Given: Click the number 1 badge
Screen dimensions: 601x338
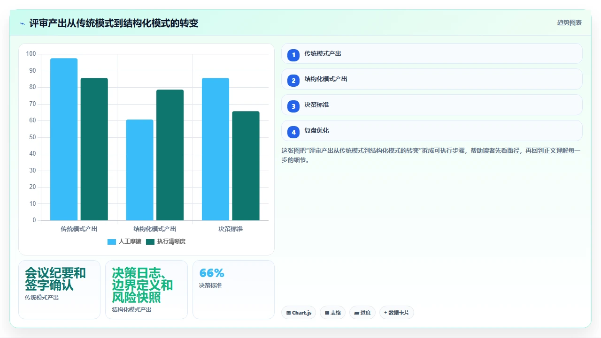Looking at the screenshot, I should pos(293,55).
